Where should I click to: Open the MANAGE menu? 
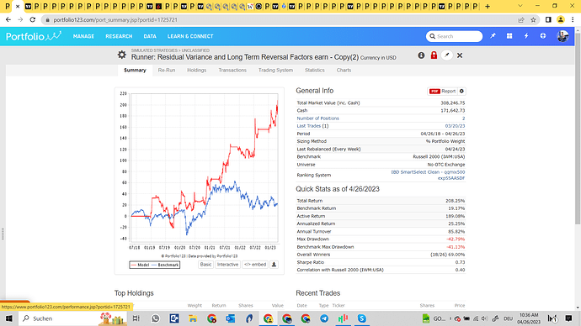point(83,36)
